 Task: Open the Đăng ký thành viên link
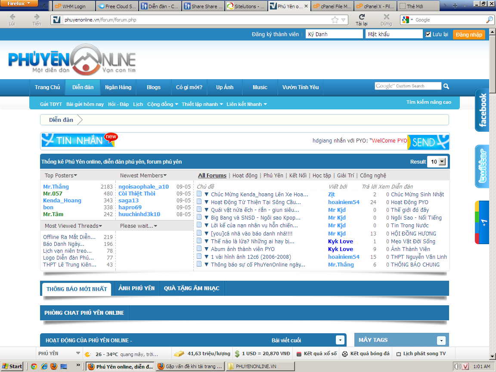point(275,34)
